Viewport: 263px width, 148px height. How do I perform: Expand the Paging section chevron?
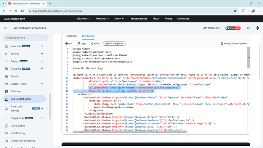click(42, 61)
